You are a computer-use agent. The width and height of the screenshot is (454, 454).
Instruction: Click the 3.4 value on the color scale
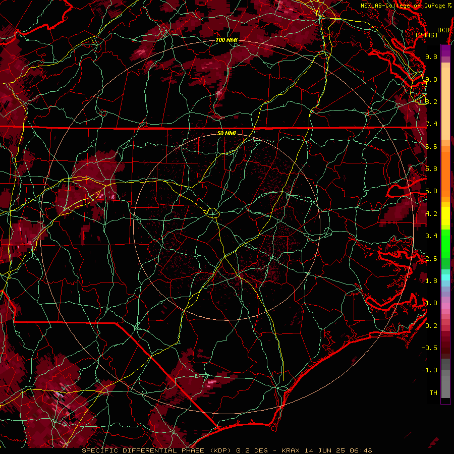click(431, 236)
